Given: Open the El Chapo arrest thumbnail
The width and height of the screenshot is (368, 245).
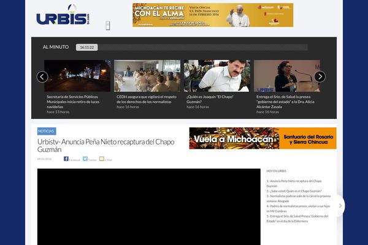Looking at the screenshot, I should pyautogui.click(x=217, y=76).
